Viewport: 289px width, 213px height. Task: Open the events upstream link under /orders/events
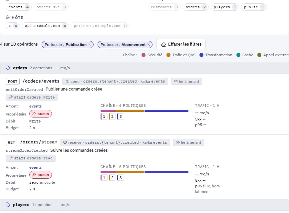[x=35, y=106]
